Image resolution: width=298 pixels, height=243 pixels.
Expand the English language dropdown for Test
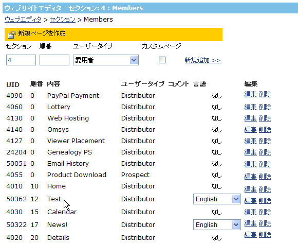point(217,199)
